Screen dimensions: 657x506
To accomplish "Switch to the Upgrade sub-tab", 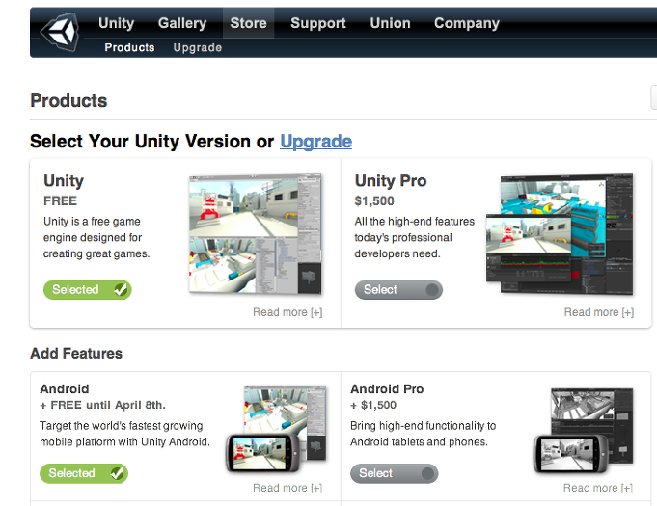I will pos(198,48).
